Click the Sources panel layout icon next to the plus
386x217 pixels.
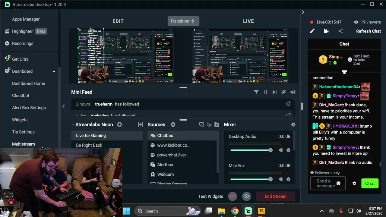(201, 124)
